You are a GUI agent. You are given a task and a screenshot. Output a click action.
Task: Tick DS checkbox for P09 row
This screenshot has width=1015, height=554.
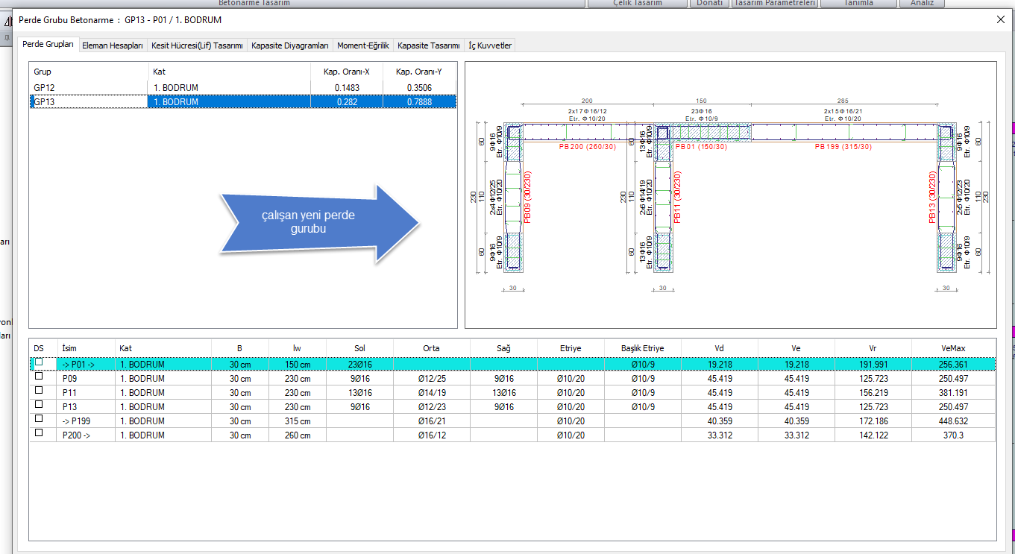coord(39,377)
